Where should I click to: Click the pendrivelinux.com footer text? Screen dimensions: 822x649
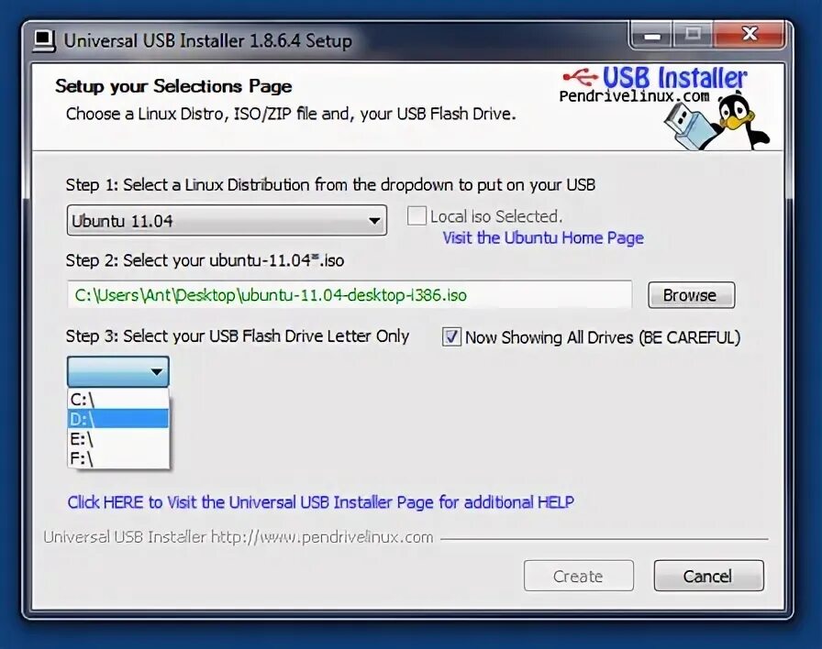point(238,537)
